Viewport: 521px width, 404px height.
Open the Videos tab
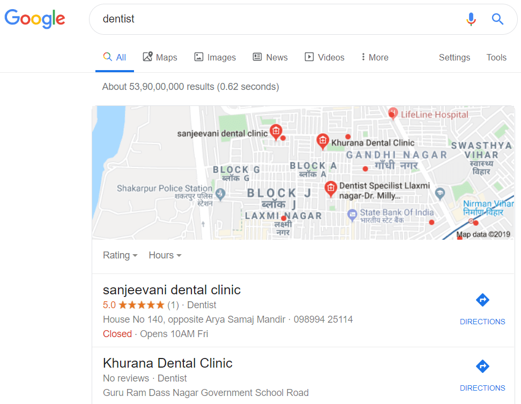coord(325,57)
